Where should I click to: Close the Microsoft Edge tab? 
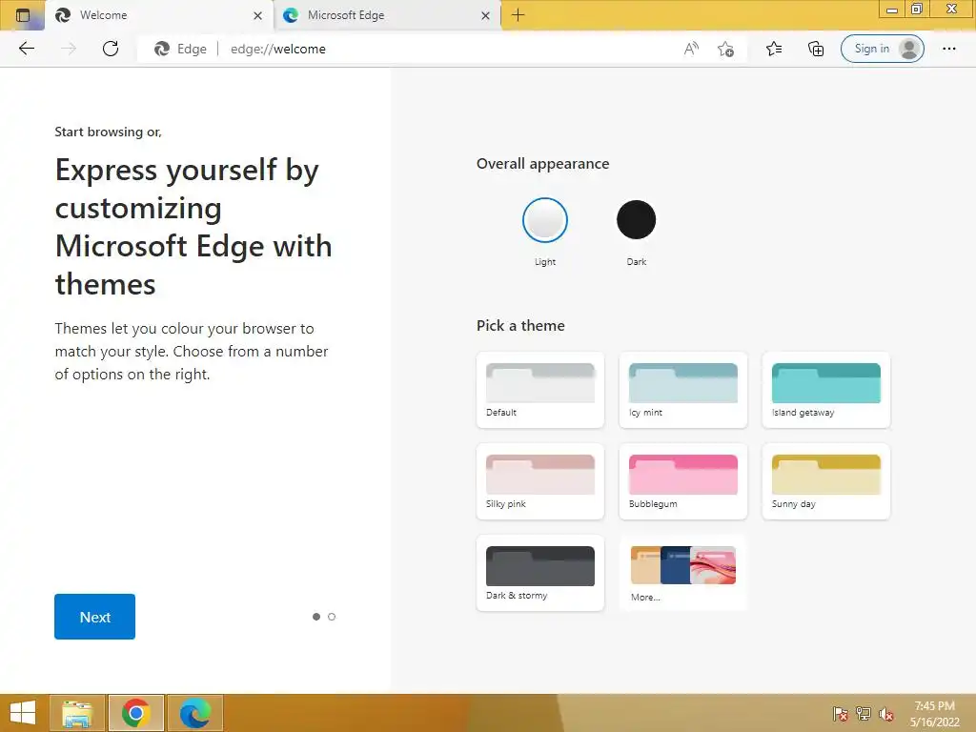tap(485, 15)
